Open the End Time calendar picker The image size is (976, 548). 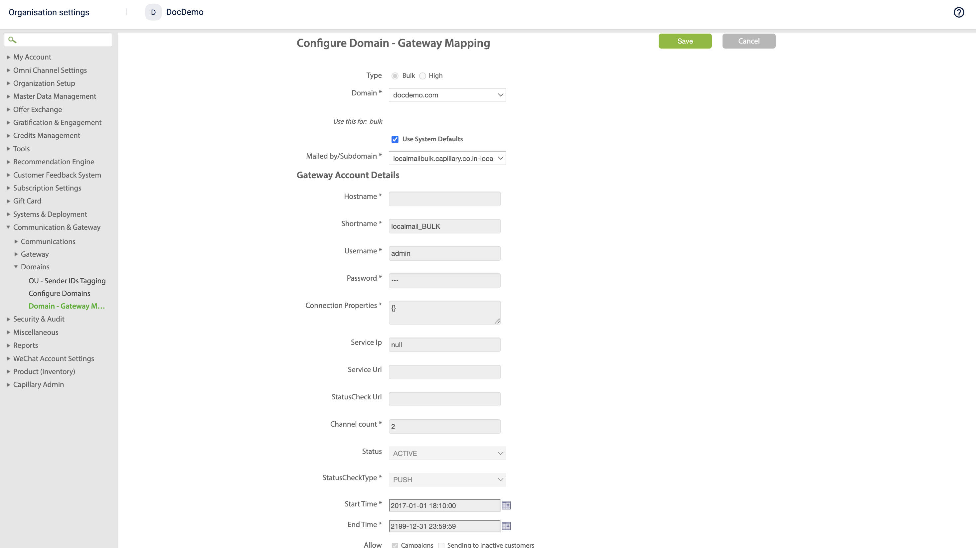(506, 526)
